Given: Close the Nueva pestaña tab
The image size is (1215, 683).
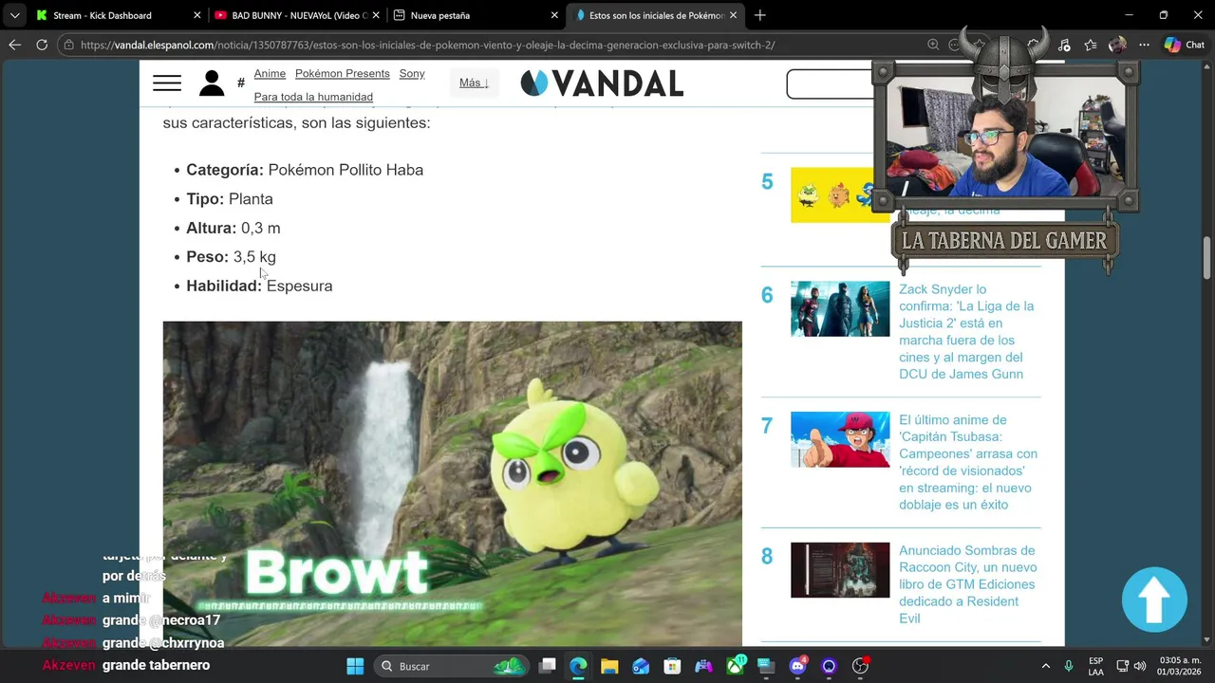Looking at the screenshot, I should (x=554, y=15).
